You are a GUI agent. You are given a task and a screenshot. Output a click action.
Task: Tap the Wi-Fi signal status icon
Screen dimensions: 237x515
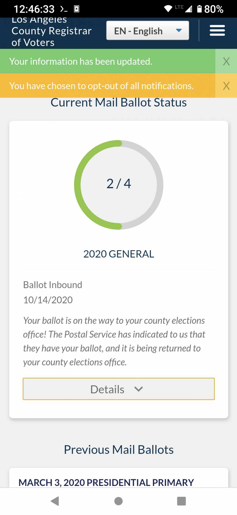click(168, 9)
